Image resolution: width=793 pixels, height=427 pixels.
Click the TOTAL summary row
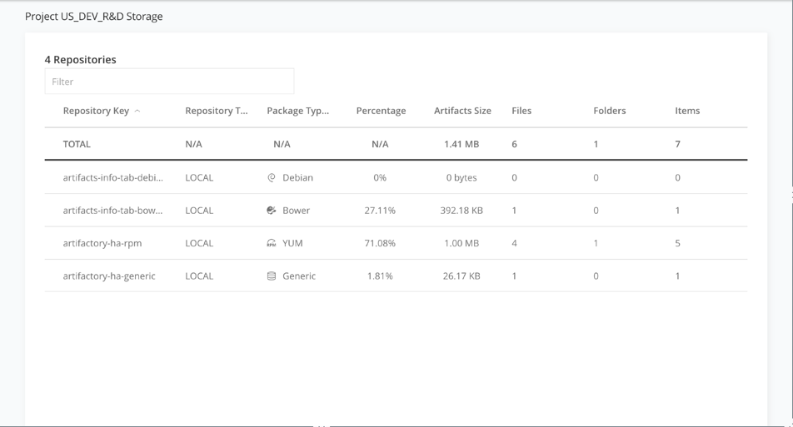[x=77, y=144]
